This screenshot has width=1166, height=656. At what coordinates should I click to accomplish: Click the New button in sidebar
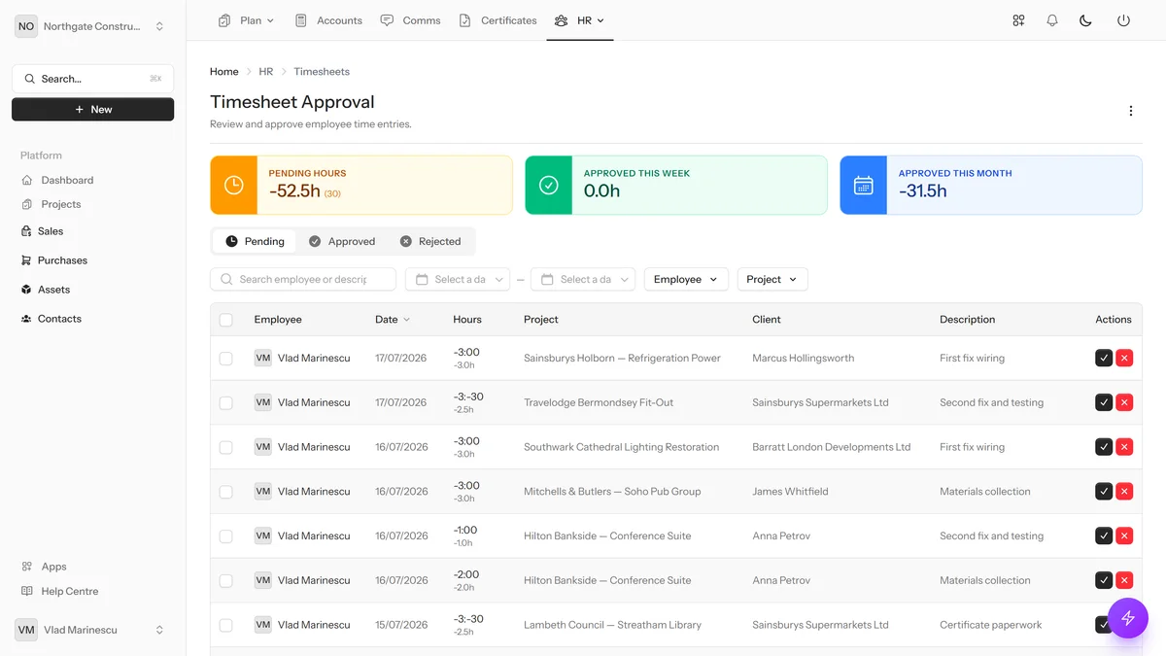(x=93, y=110)
